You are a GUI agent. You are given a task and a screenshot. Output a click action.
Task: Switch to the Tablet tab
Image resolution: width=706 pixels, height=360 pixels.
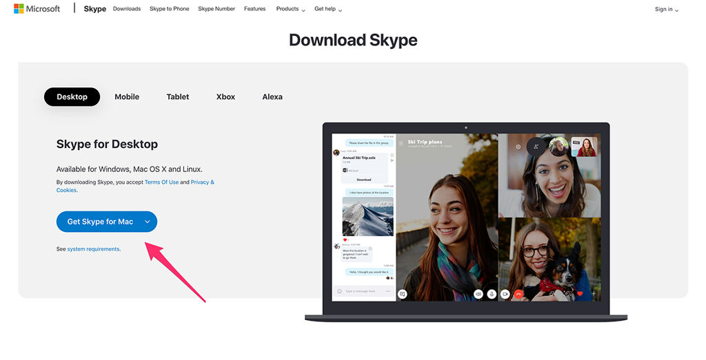point(178,96)
